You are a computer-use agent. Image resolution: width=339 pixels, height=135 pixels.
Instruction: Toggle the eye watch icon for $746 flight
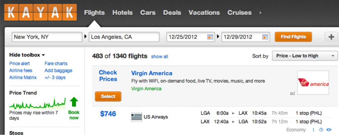pyautogui.click(x=329, y=130)
